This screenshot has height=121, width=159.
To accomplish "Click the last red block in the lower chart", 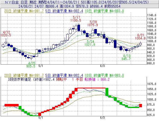I will coord(141,106).
